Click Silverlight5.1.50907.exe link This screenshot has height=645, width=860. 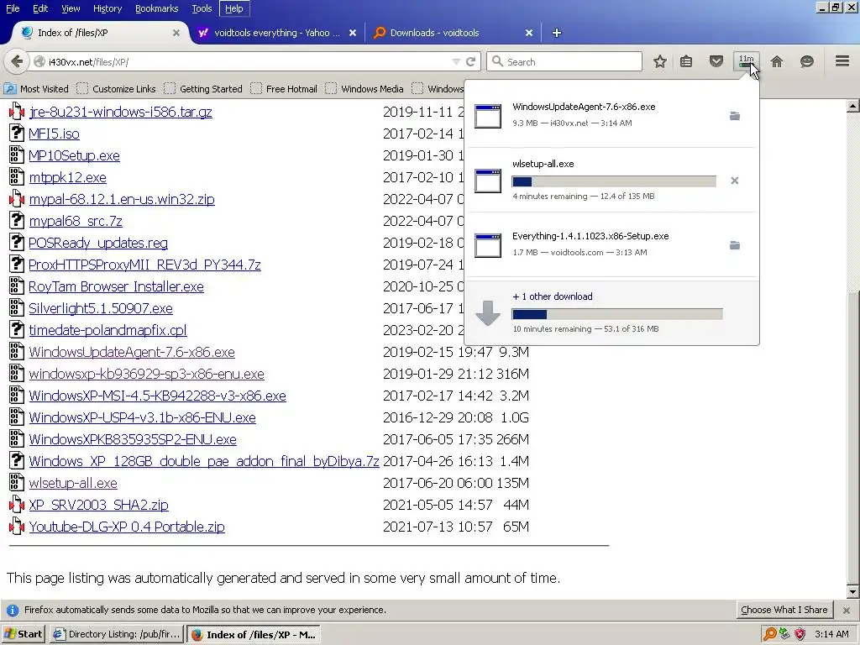point(101,308)
